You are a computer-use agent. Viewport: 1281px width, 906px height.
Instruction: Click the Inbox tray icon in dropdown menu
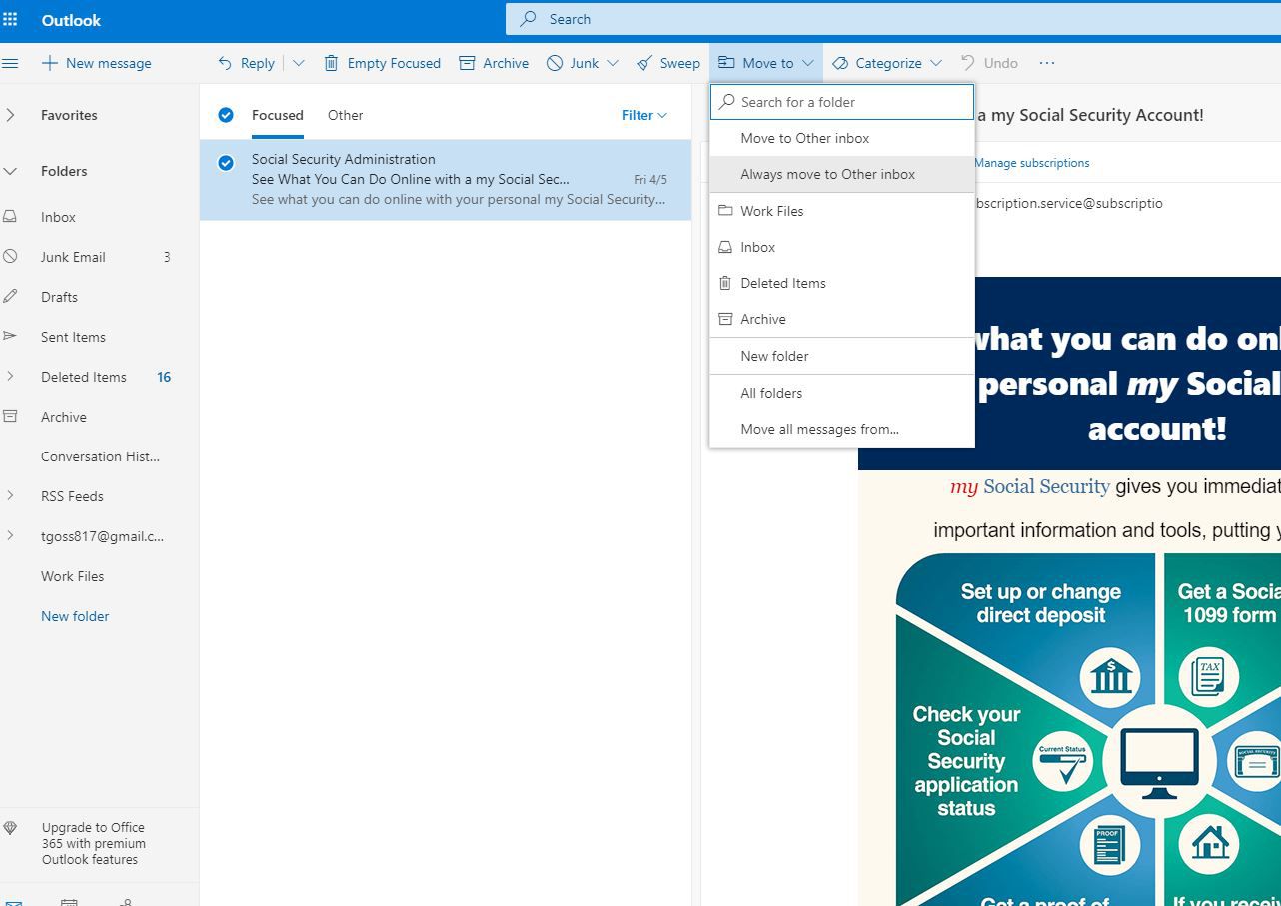tap(726, 247)
